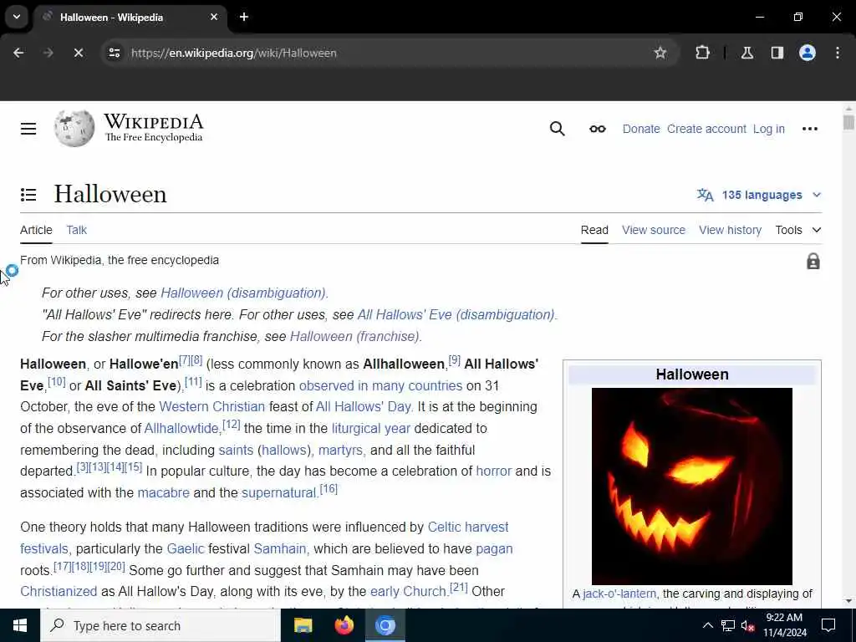Open the Samhain link
This screenshot has width=856, height=642.
(x=279, y=548)
